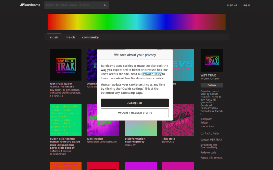The width and height of the screenshot is (273, 170).
Task: Open the log in link
Action: (x=246, y=5)
